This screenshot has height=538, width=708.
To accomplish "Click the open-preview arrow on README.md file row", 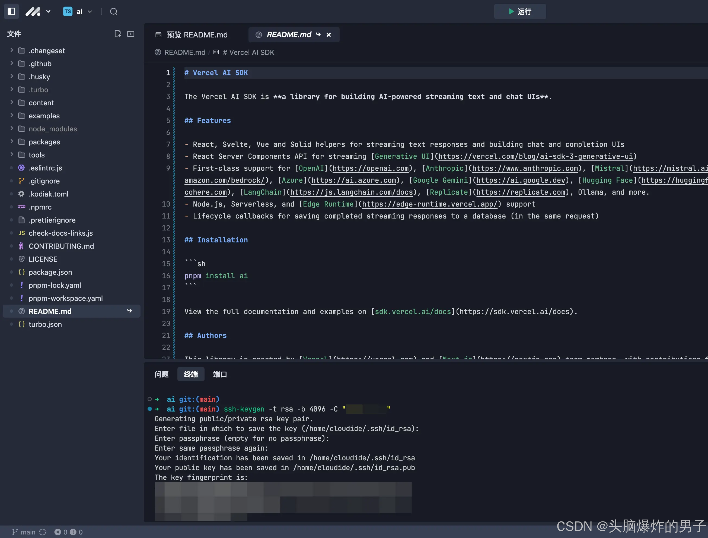I will tap(129, 311).
